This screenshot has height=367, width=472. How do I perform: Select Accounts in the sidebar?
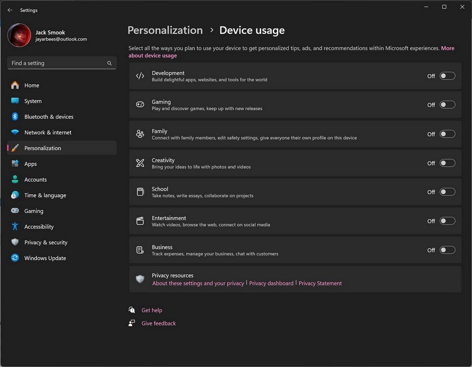pos(35,180)
